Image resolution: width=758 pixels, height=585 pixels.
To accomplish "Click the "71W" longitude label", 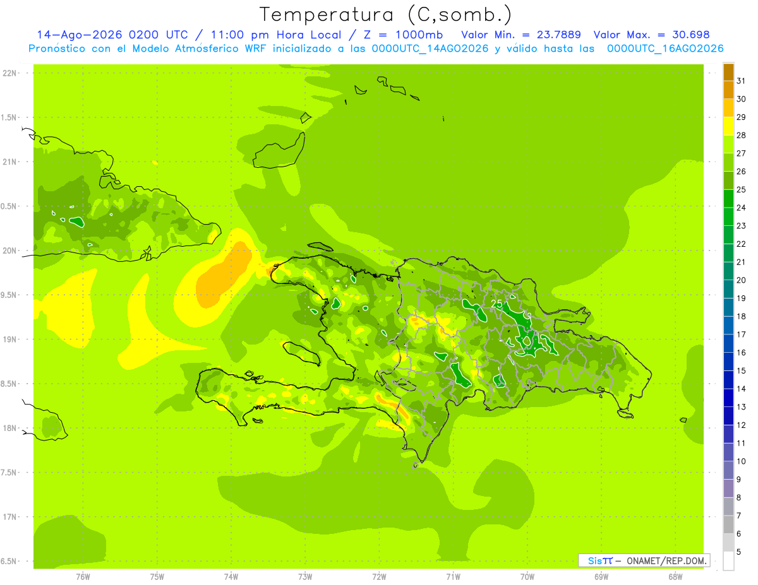I will (x=453, y=577).
